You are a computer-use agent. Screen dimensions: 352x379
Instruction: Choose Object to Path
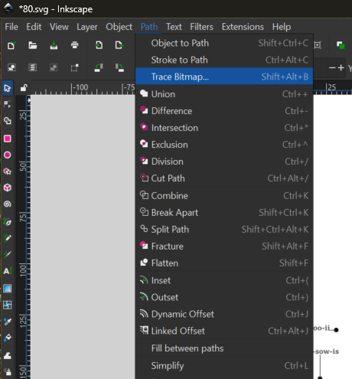(224, 43)
